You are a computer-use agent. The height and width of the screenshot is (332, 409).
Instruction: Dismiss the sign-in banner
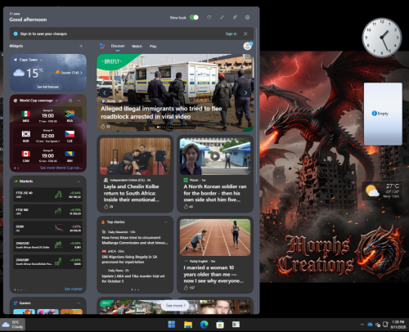pyautogui.click(x=245, y=34)
